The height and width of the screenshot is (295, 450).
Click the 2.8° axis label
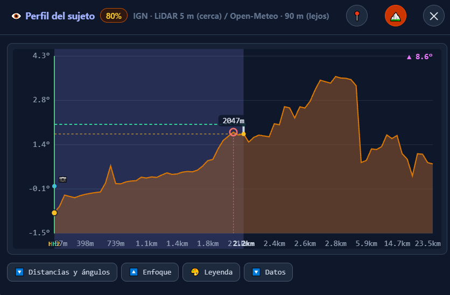tap(41, 100)
